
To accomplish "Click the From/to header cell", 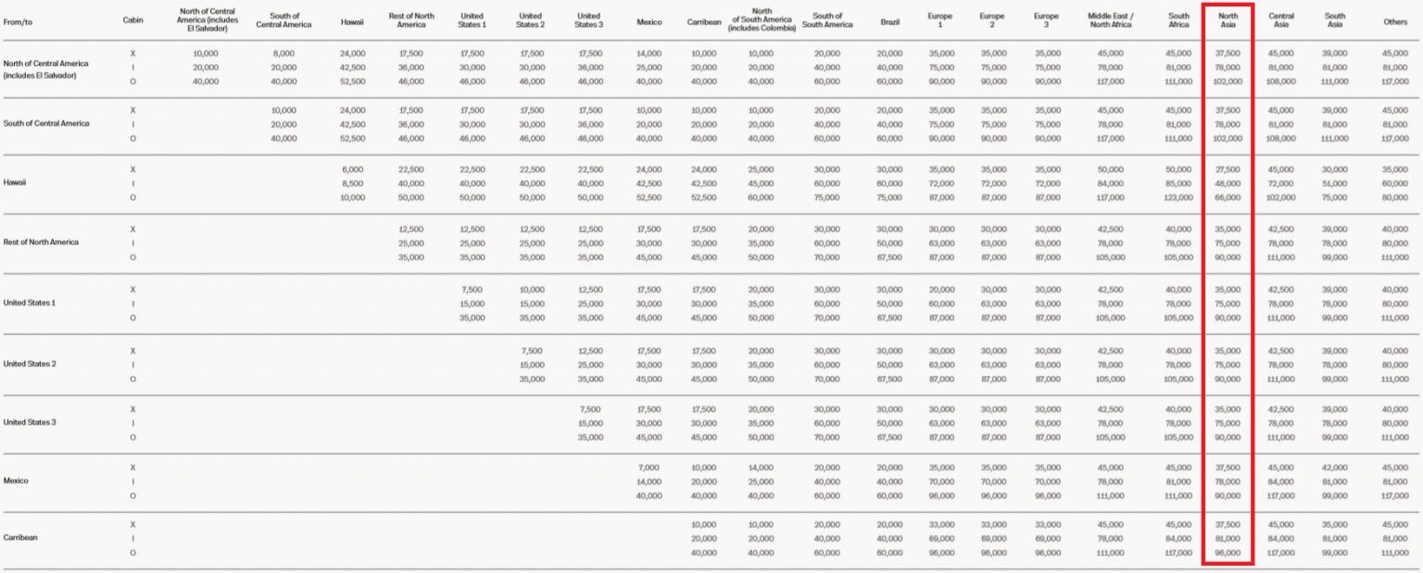I will tap(19, 19).
